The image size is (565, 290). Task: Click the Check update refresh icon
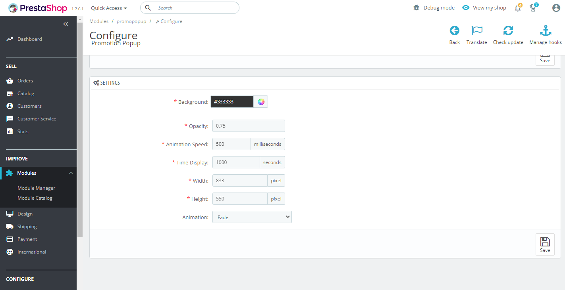[508, 31]
